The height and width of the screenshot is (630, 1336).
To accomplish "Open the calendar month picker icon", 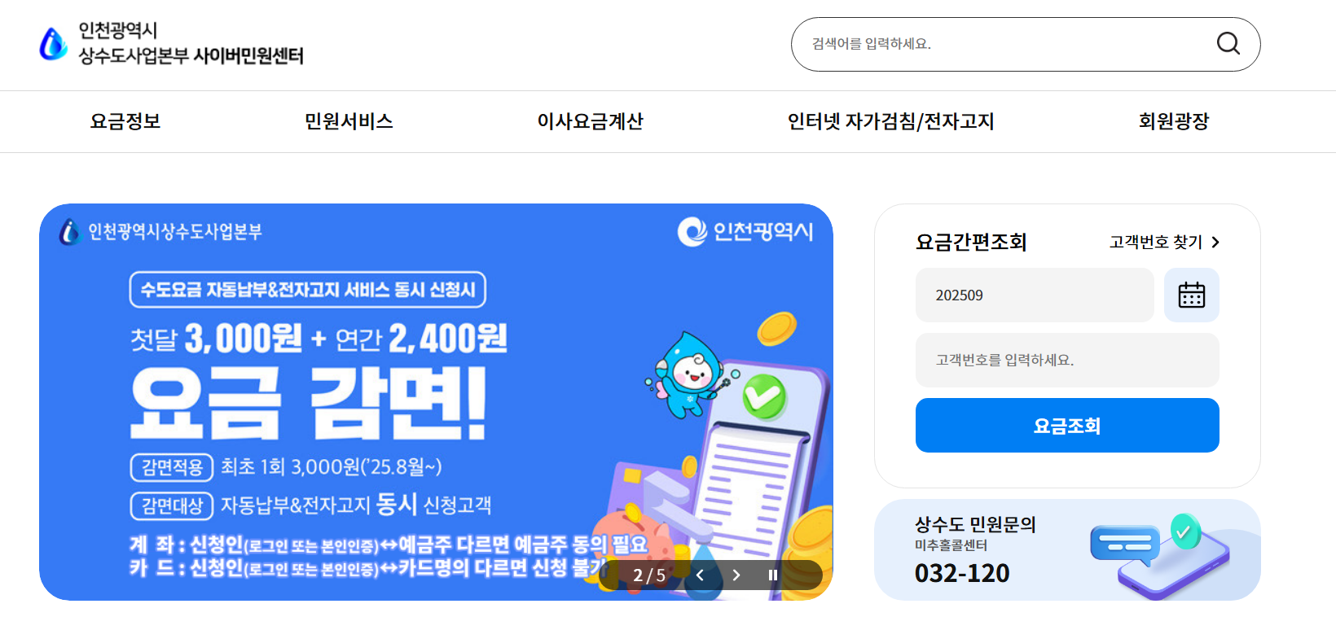I will click(1191, 295).
